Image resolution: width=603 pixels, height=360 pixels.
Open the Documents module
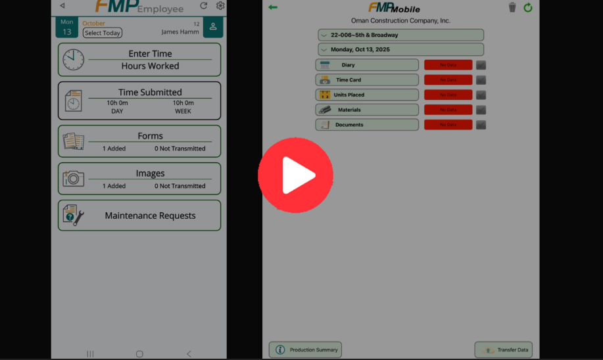point(367,125)
